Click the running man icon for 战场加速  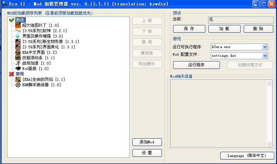click(18, 63)
